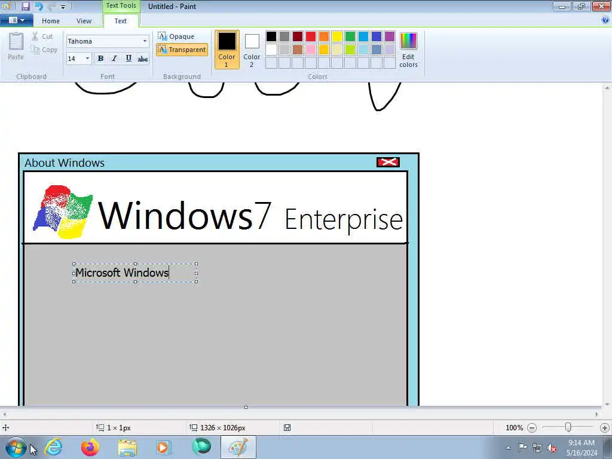Switch to the Home tab

51,21
